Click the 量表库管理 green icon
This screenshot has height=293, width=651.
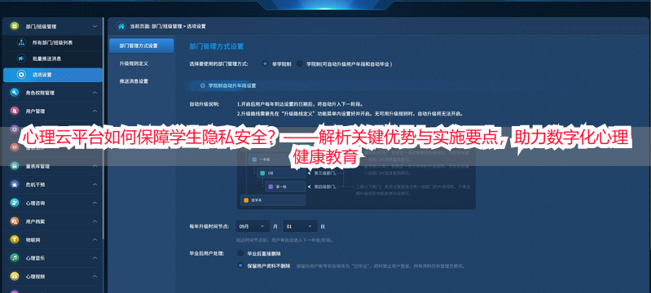(15, 166)
